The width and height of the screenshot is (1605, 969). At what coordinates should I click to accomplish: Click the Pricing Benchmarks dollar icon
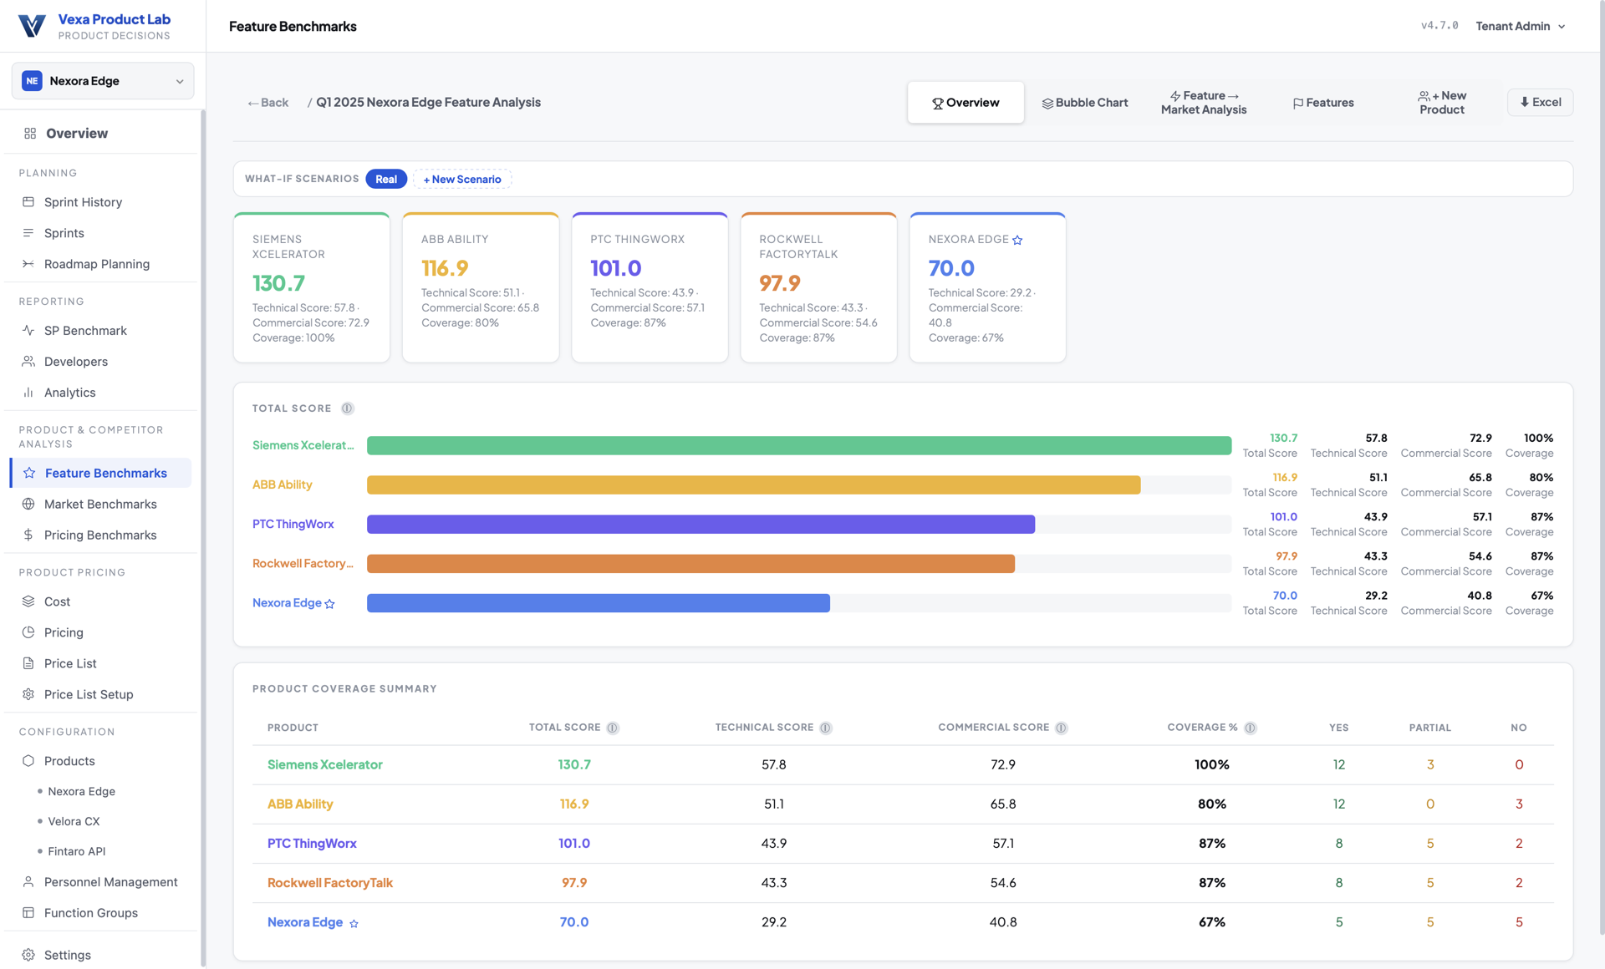coord(28,535)
